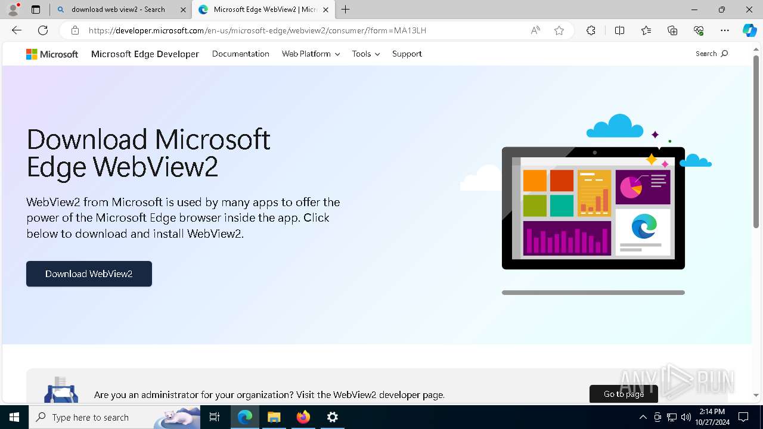Click the page vertical scrollbar thumb
Screen dimensions: 763x429
click(756, 142)
